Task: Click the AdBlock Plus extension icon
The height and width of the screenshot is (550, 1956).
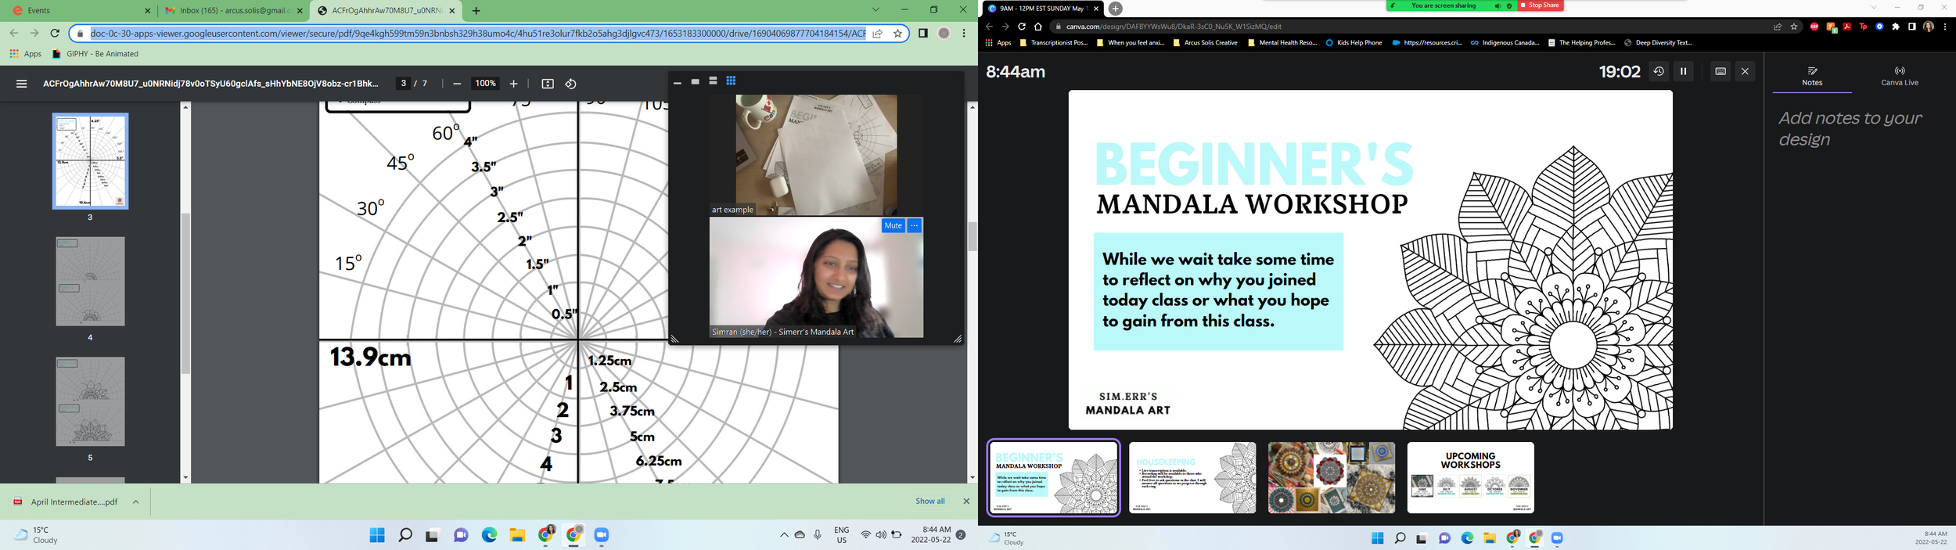Action: tap(1814, 27)
